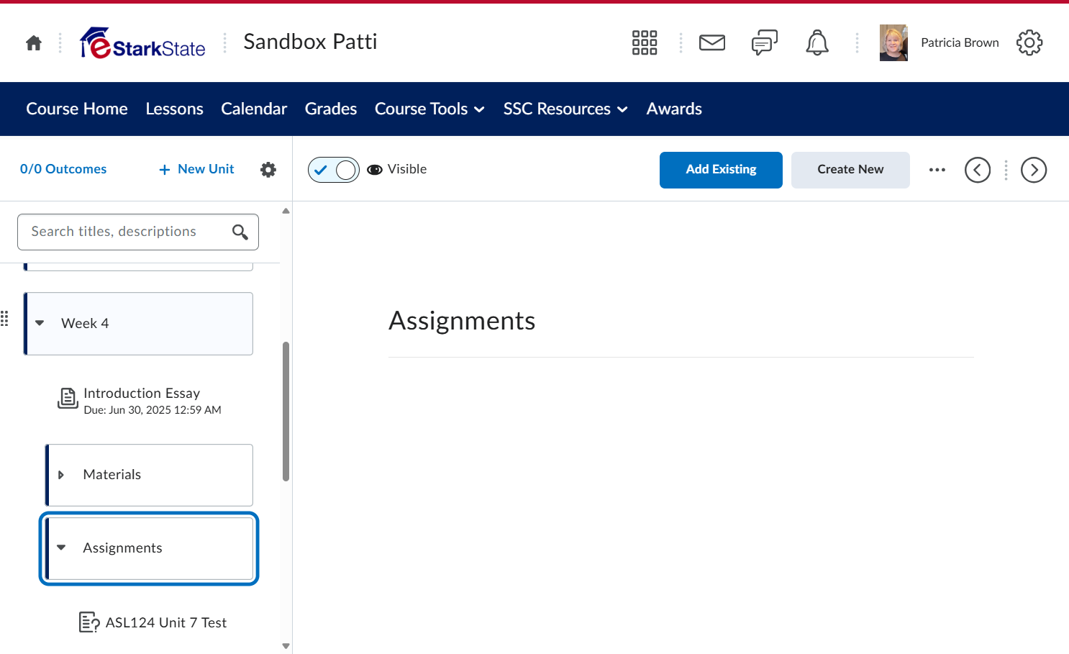This screenshot has width=1069, height=654.
Task: Open update alerts bell icon
Action: tap(817, 43)
